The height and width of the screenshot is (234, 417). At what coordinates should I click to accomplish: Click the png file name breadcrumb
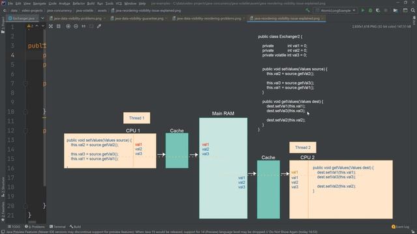click(x=146, y=10)
